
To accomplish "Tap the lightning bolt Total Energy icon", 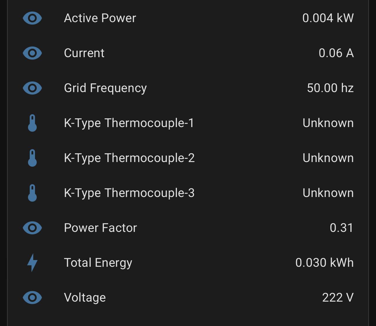I will tap(32, 263).
